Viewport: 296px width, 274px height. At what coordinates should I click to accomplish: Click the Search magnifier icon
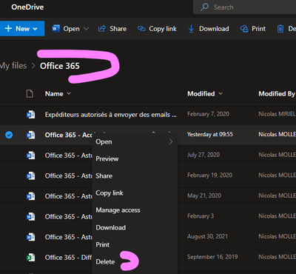[x=204, y=7]
